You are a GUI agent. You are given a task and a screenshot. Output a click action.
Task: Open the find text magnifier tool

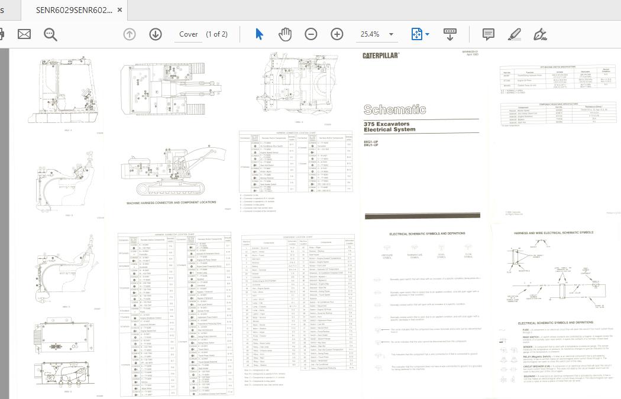pos(50,34)
